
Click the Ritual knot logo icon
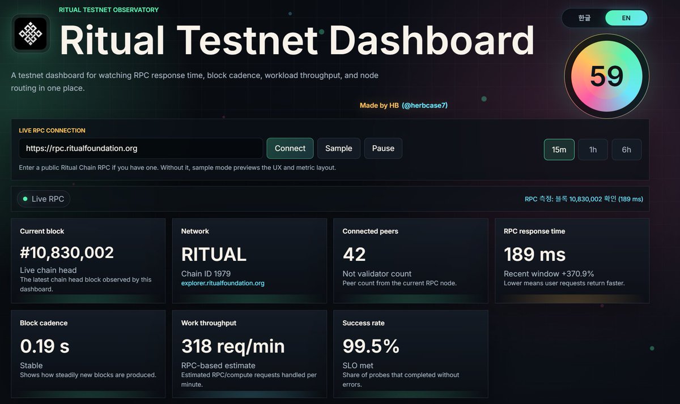pyautogui.click(x=31, y=33)
